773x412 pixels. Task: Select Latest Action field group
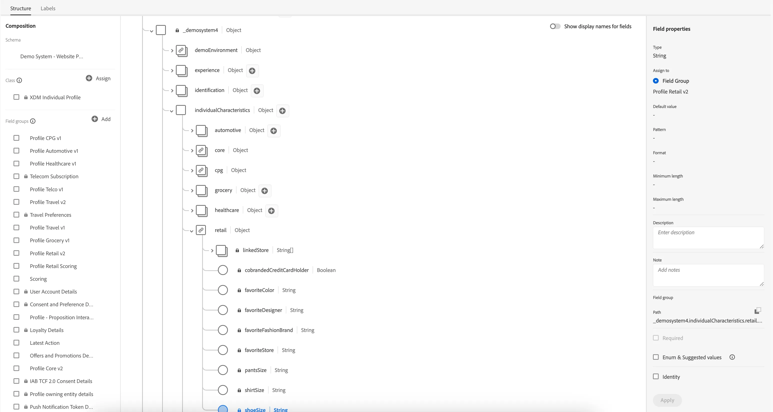(x=45, y=343)
